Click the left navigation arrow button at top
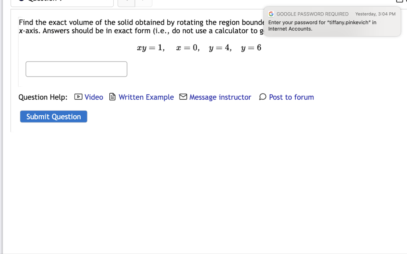Viewport: 407px width, 254px height. tap(126, 2)
